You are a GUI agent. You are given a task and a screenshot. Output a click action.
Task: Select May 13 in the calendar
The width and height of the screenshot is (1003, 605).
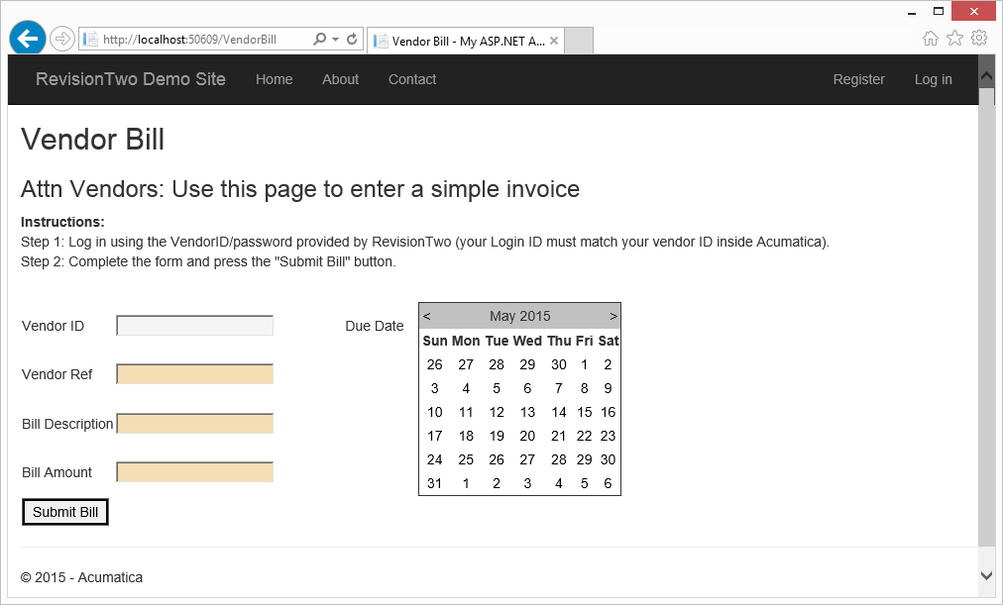[527, 412]
